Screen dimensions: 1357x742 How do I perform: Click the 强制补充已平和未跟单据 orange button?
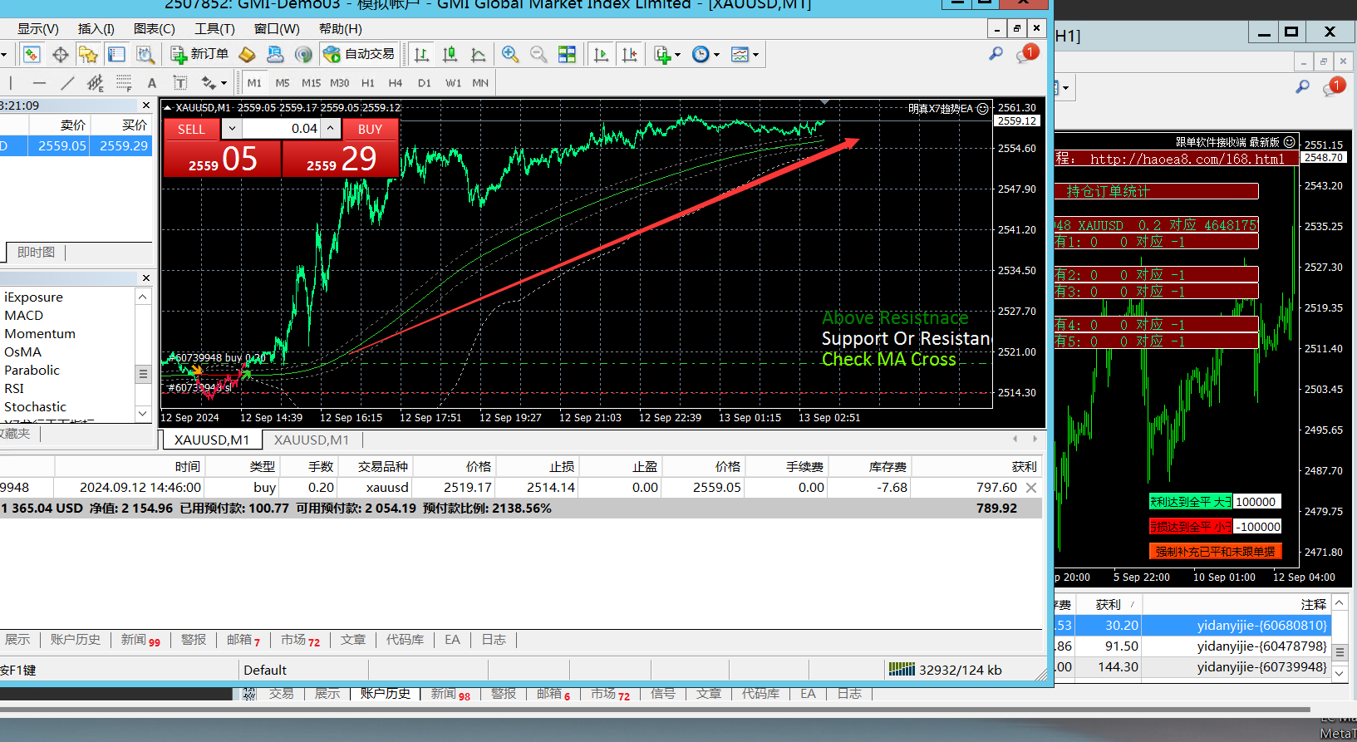[1215, 552]
